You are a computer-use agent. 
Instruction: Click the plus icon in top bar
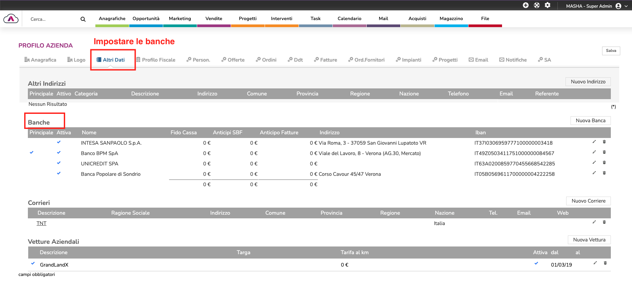[x=526, y=5]
